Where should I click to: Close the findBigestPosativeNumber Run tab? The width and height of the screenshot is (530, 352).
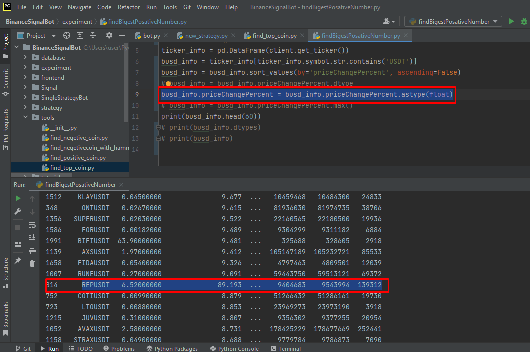point(121,185)
